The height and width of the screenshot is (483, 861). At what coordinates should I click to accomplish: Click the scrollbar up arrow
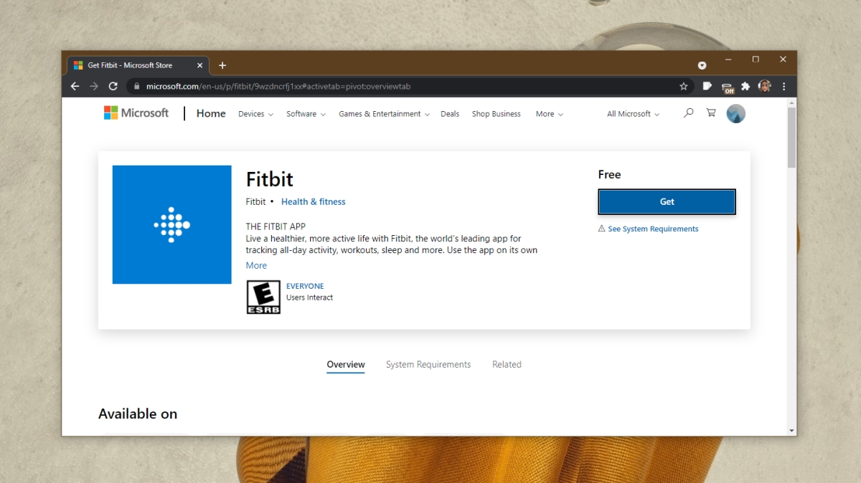pos(791,102)
